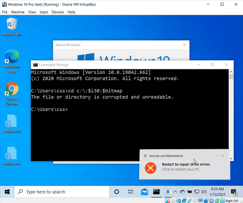Viewport: 243px width, 203px height.
Task: Click the final C:\Users\cus> prompt
Action: [x=49, y=109]
